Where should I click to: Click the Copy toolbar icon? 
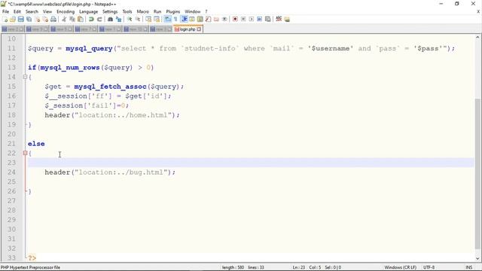pos(72,19)
